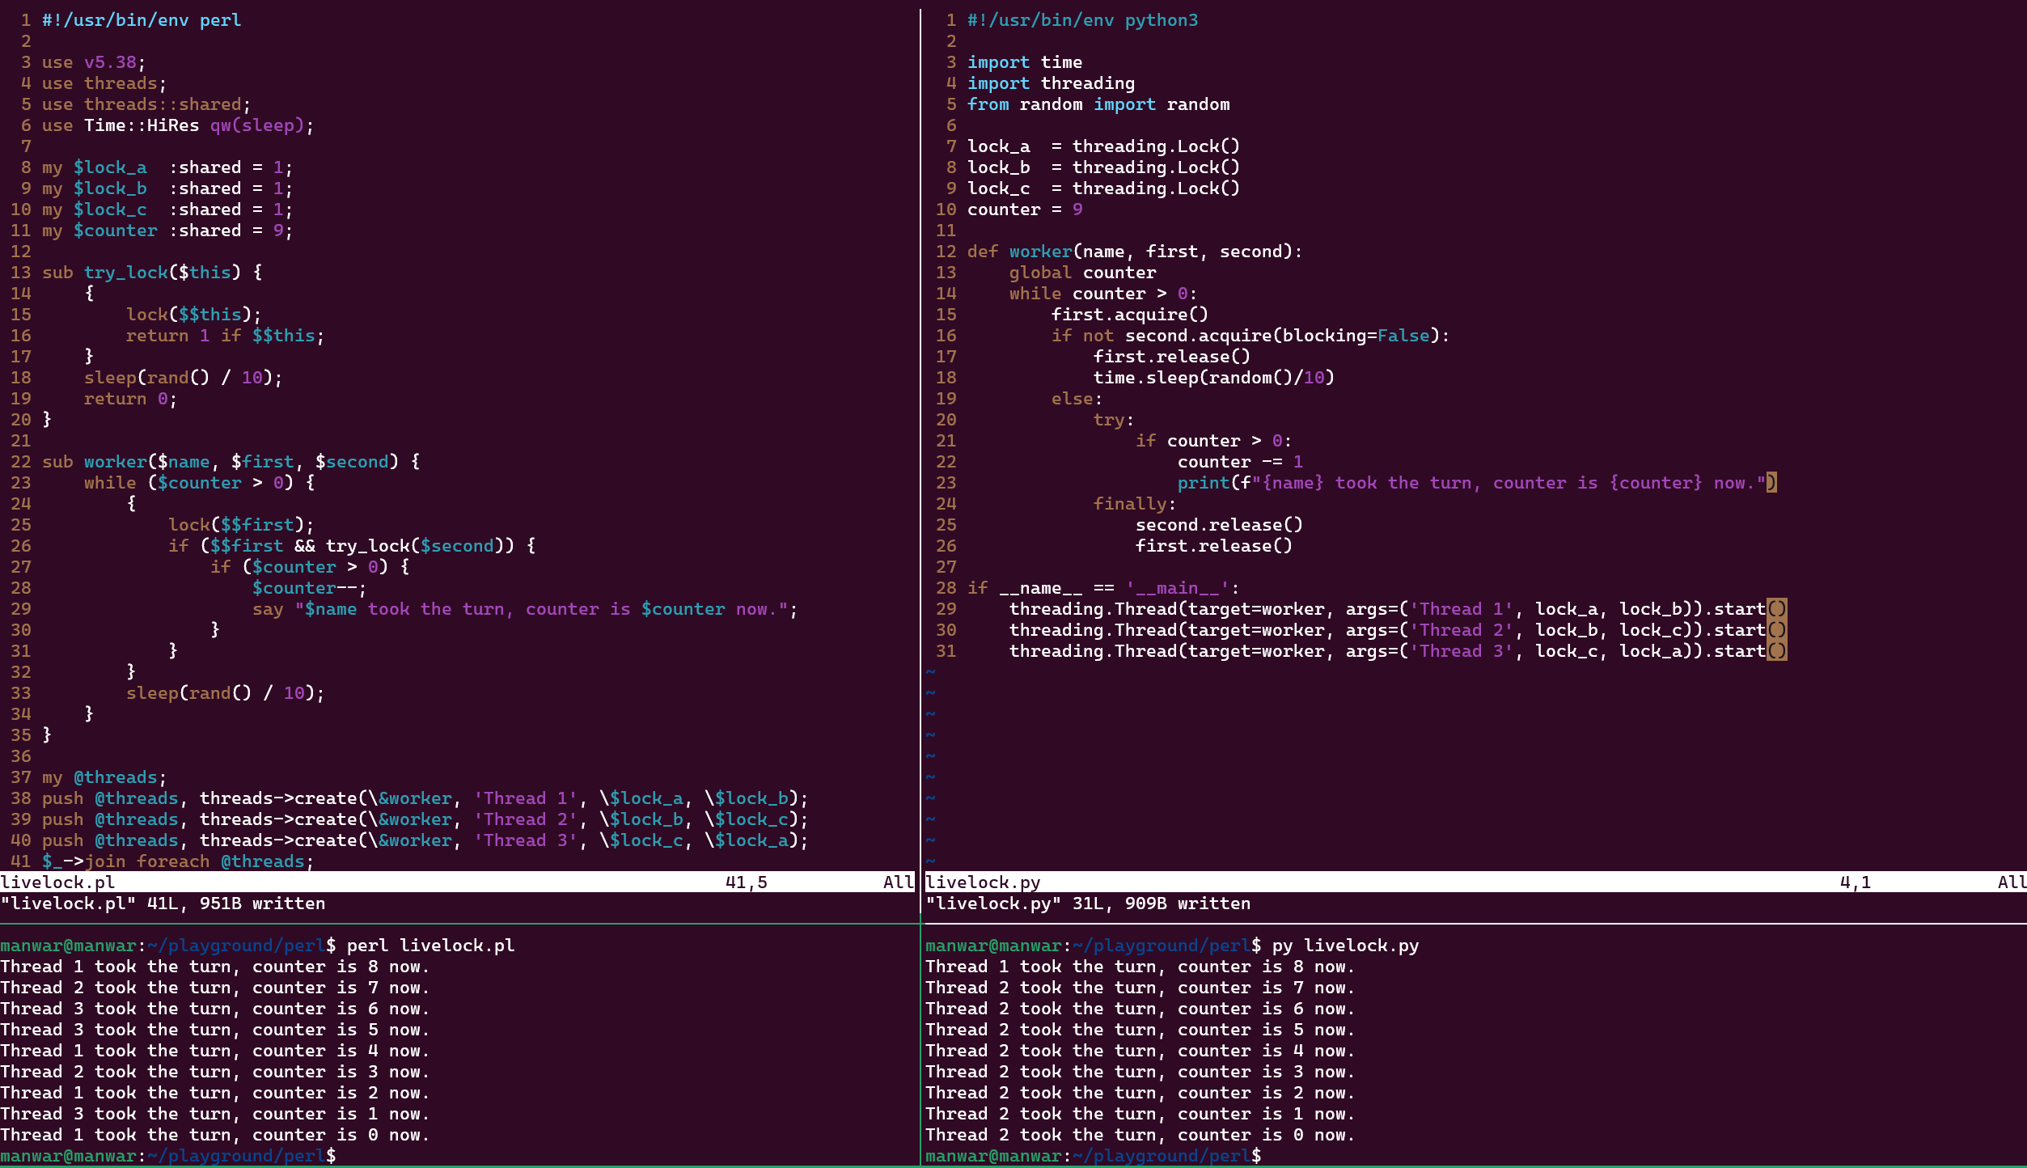This screenshot has height=1168, width=2027.
Task: Click the empty prompt at bottom of left terminal
Action: point(168,1156)
